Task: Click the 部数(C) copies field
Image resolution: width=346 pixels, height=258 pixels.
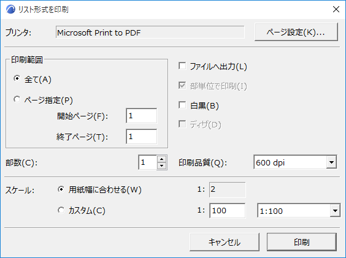Action: click(148, 162)
